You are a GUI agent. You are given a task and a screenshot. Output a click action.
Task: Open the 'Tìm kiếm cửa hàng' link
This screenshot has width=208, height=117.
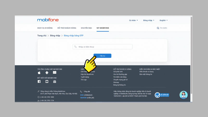120,77
